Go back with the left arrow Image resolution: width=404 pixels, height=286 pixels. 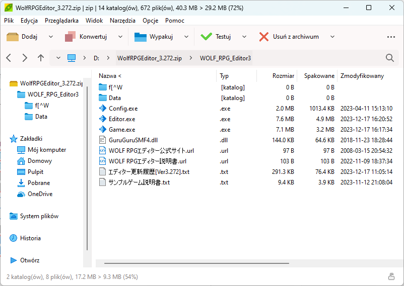click(9, 58)
